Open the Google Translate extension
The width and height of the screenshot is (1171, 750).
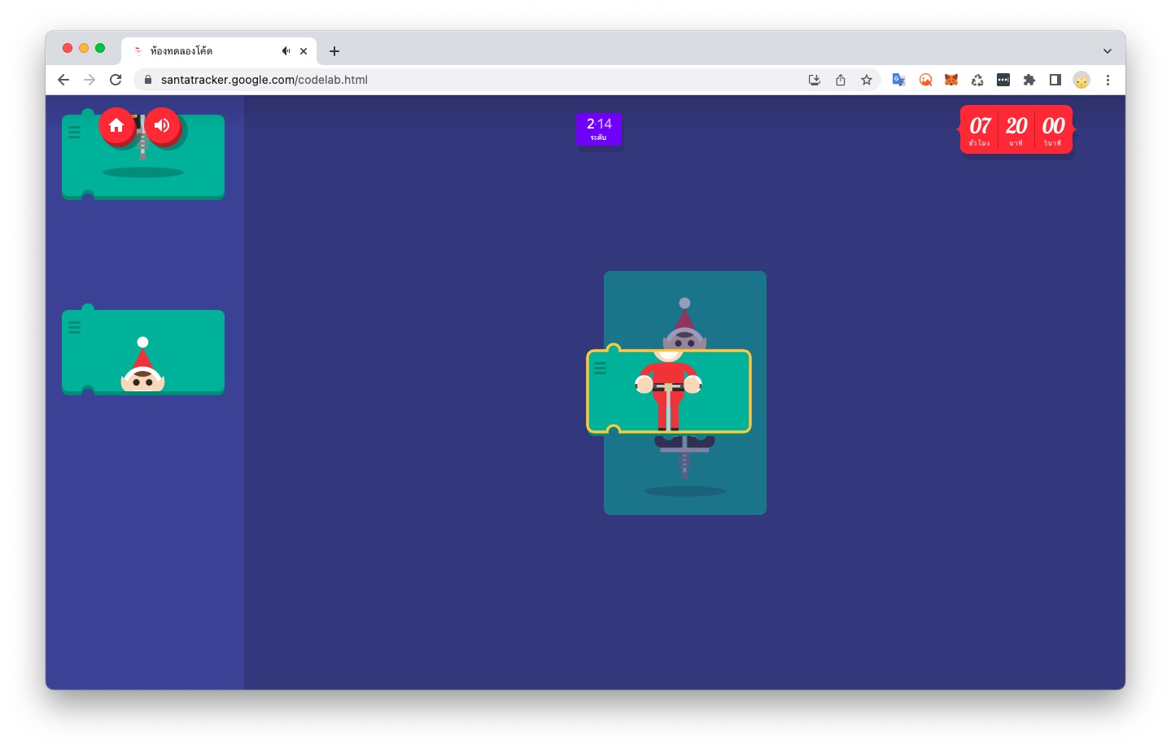898,80
